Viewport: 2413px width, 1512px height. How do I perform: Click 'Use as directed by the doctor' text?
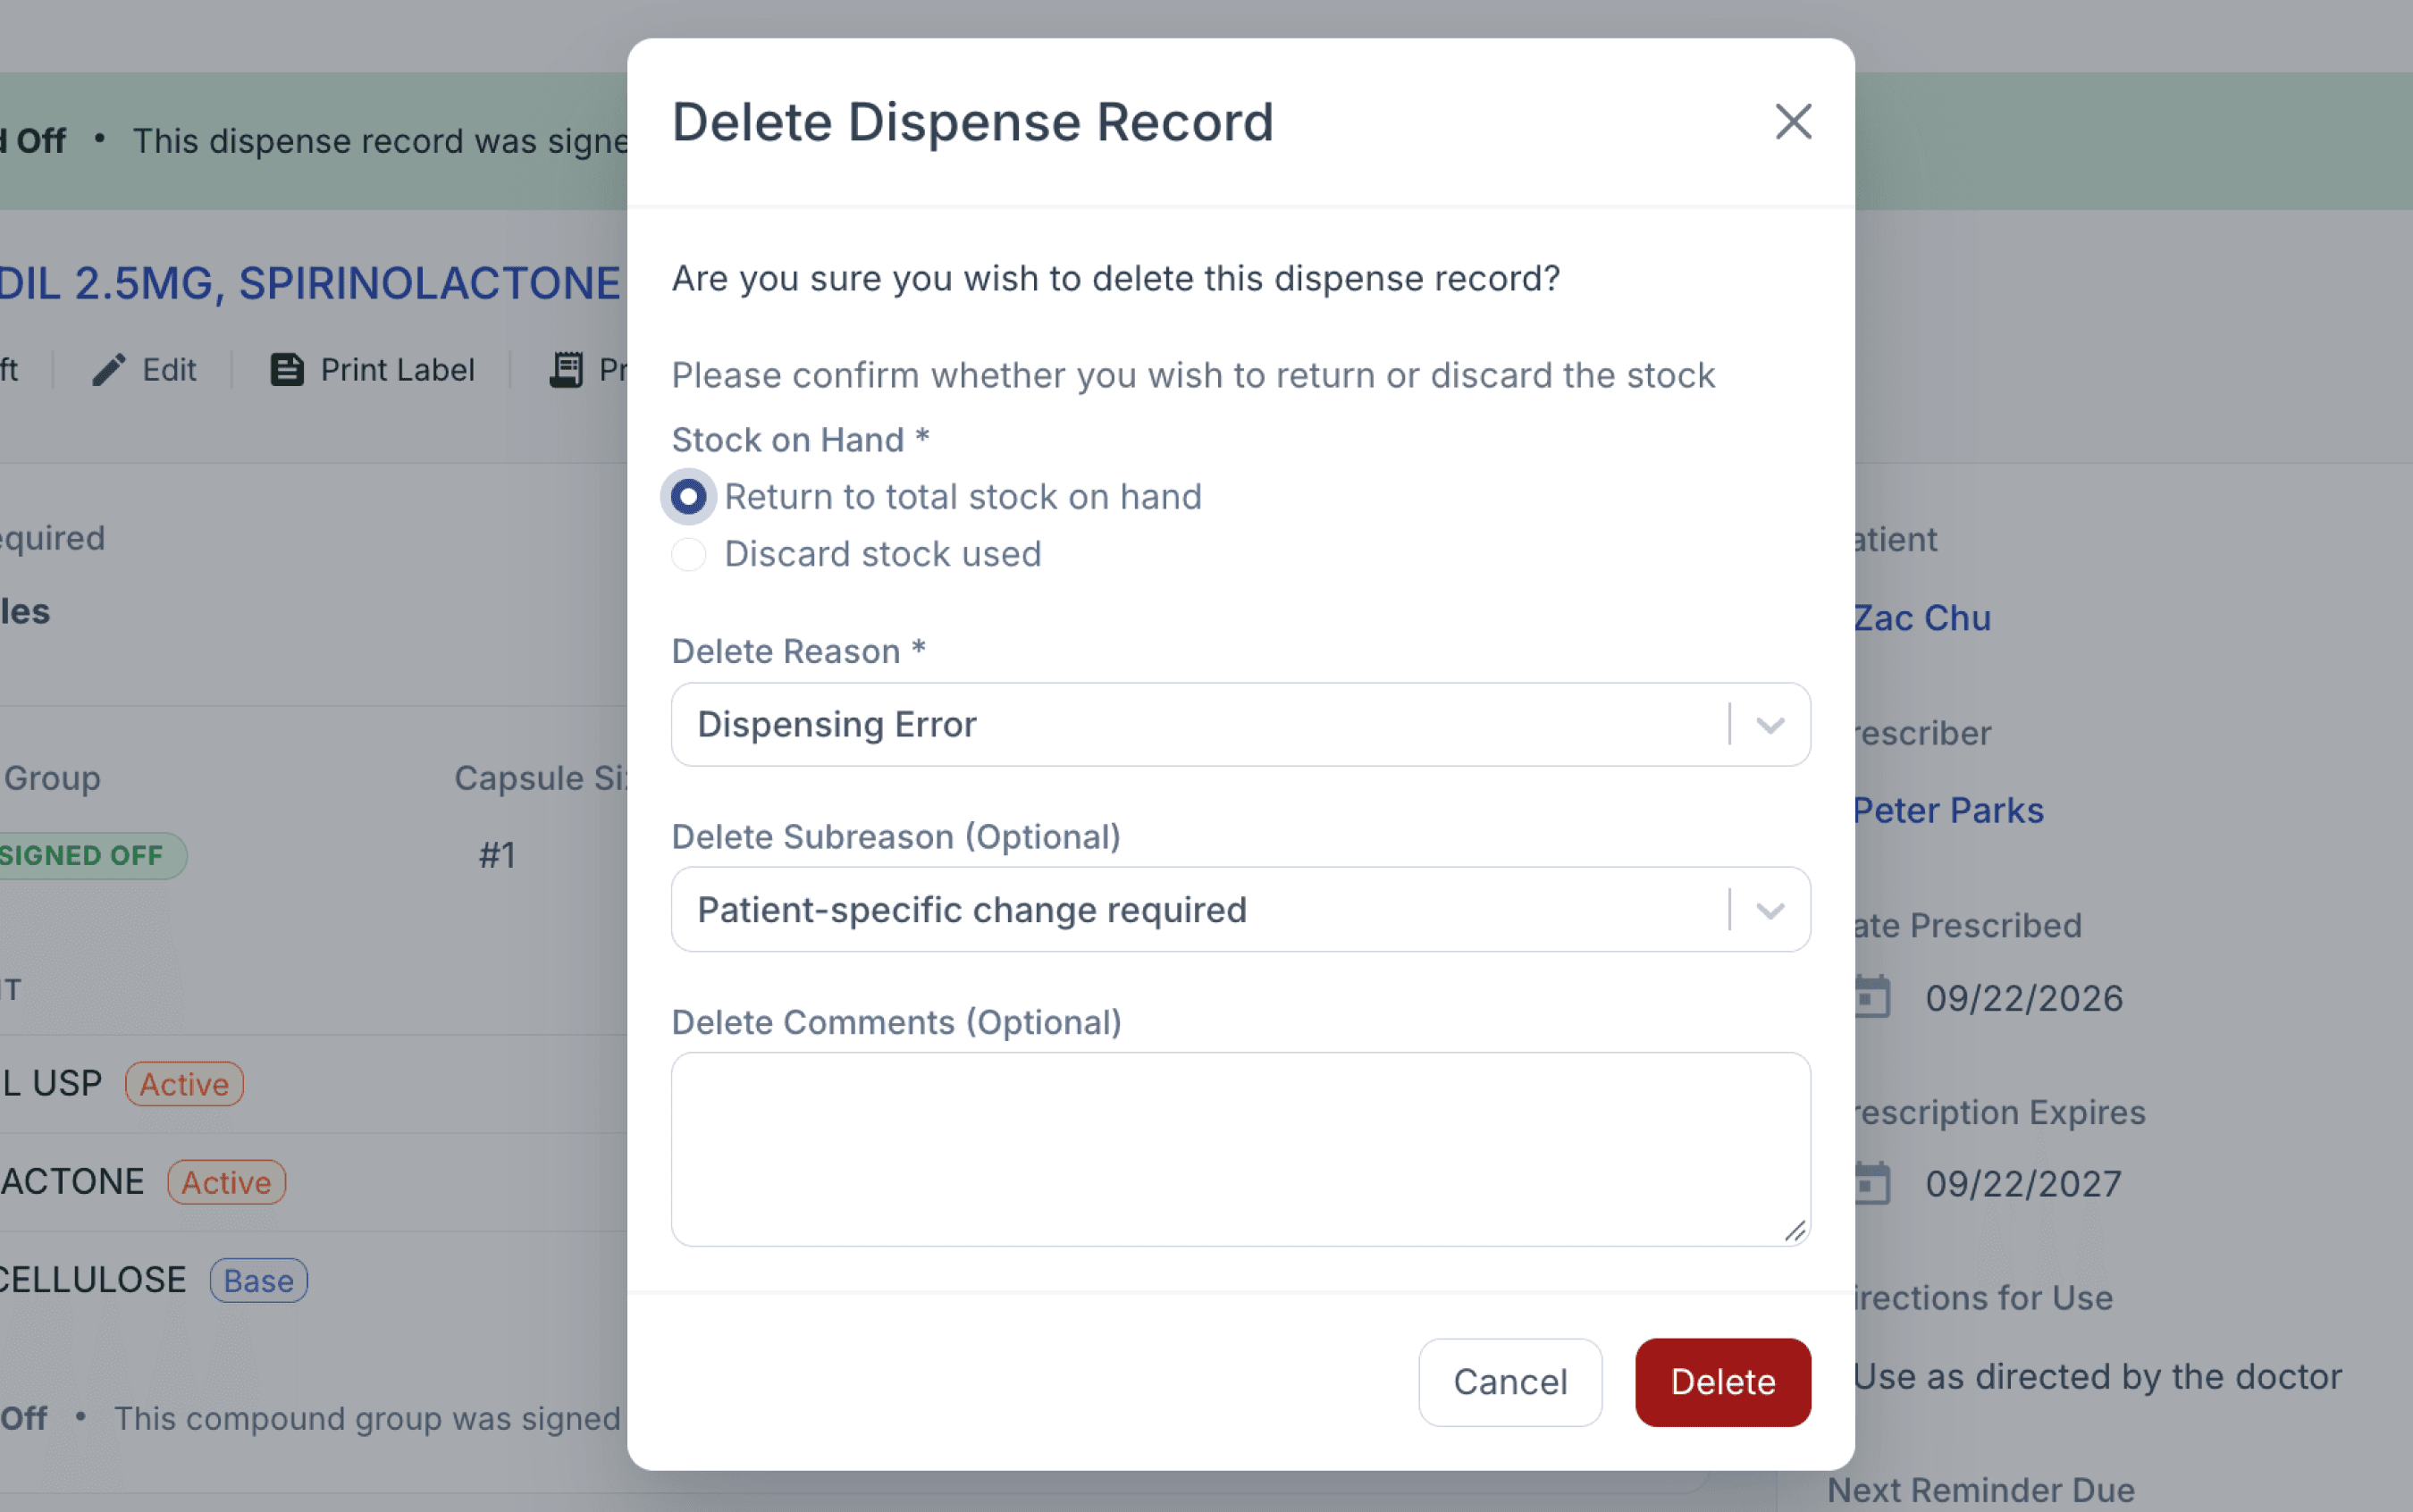click(2097, 1377)
